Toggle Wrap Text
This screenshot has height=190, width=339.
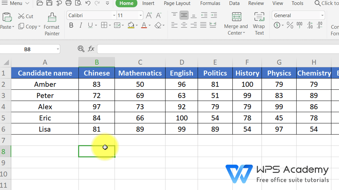[x=259, y=24]
